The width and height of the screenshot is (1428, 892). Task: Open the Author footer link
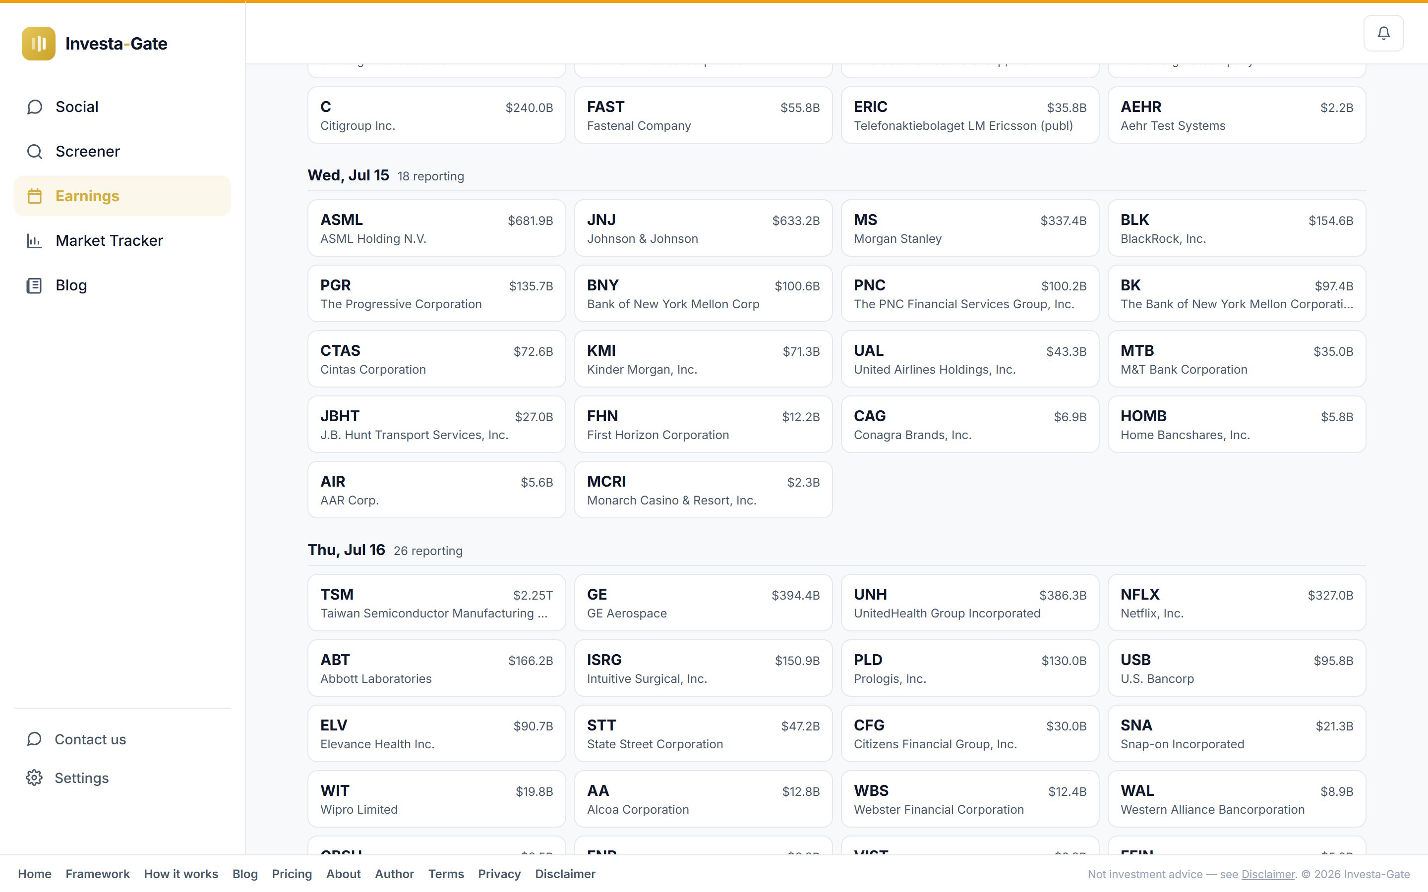pos(394,874)
